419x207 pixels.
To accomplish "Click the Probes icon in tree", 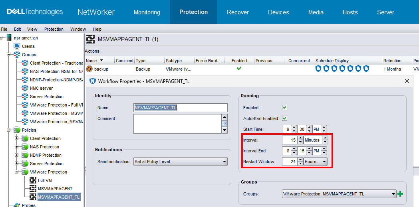I will 17,205.
